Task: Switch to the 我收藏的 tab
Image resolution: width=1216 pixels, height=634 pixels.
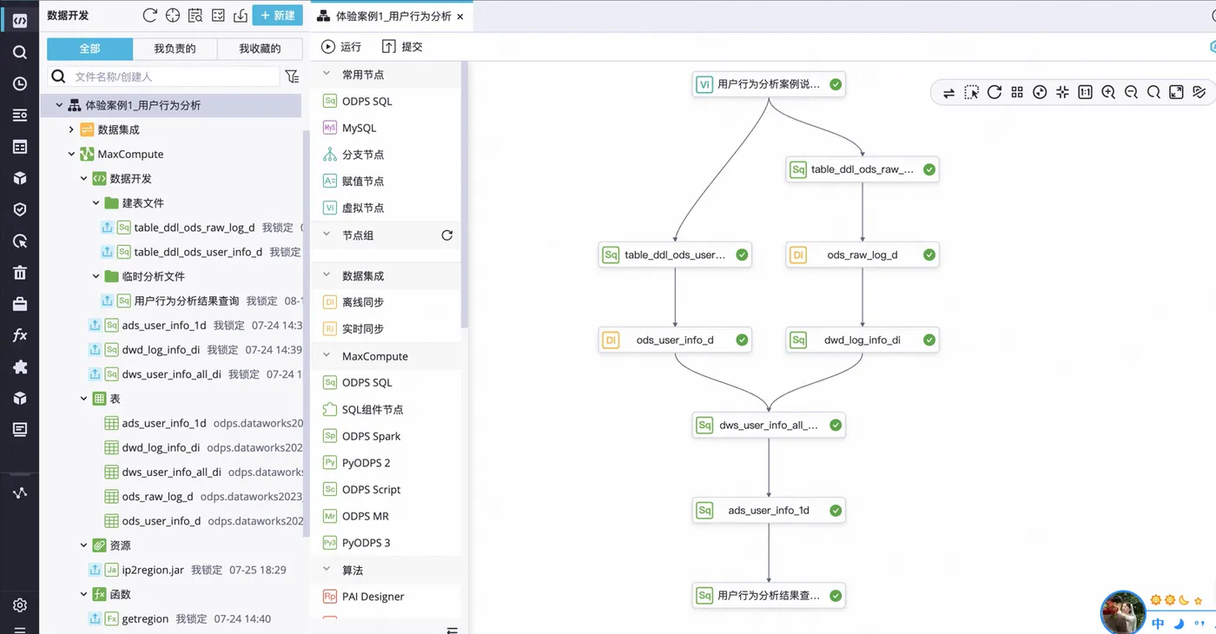Action: coord(260,49)
